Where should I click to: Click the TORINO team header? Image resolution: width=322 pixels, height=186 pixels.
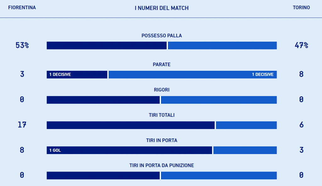point(301,8)
